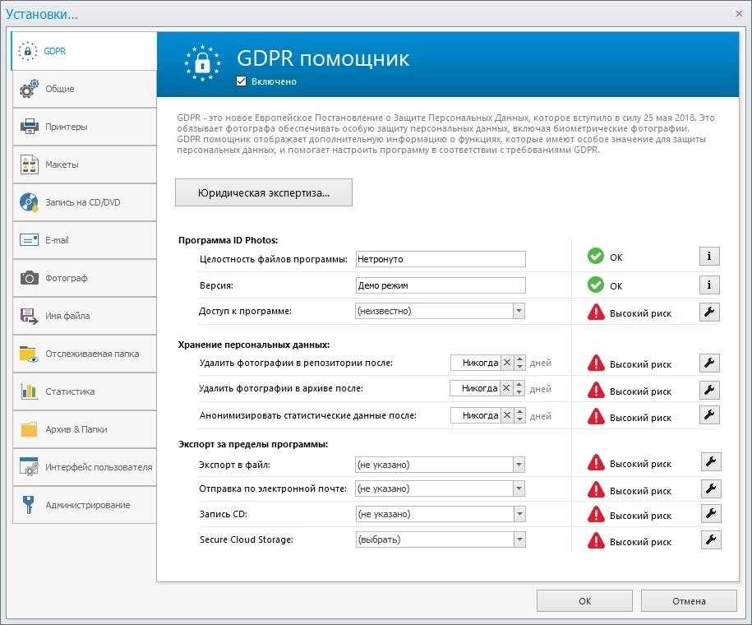Image resolution: width=752 pixels, height=625 pixels.
Task: Click wrench for Удалить фотографии в архиве
Action: click(709, 389)
